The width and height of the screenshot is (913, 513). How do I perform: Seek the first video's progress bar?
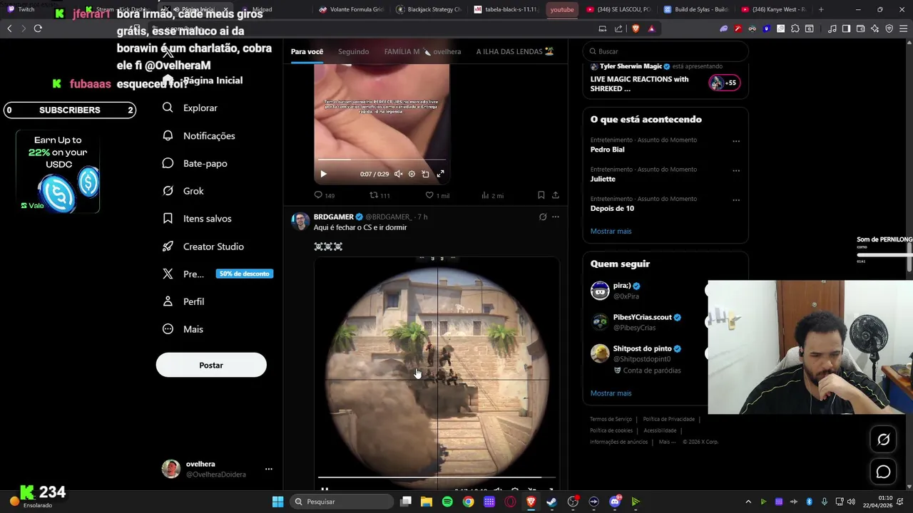pos(382,160)
